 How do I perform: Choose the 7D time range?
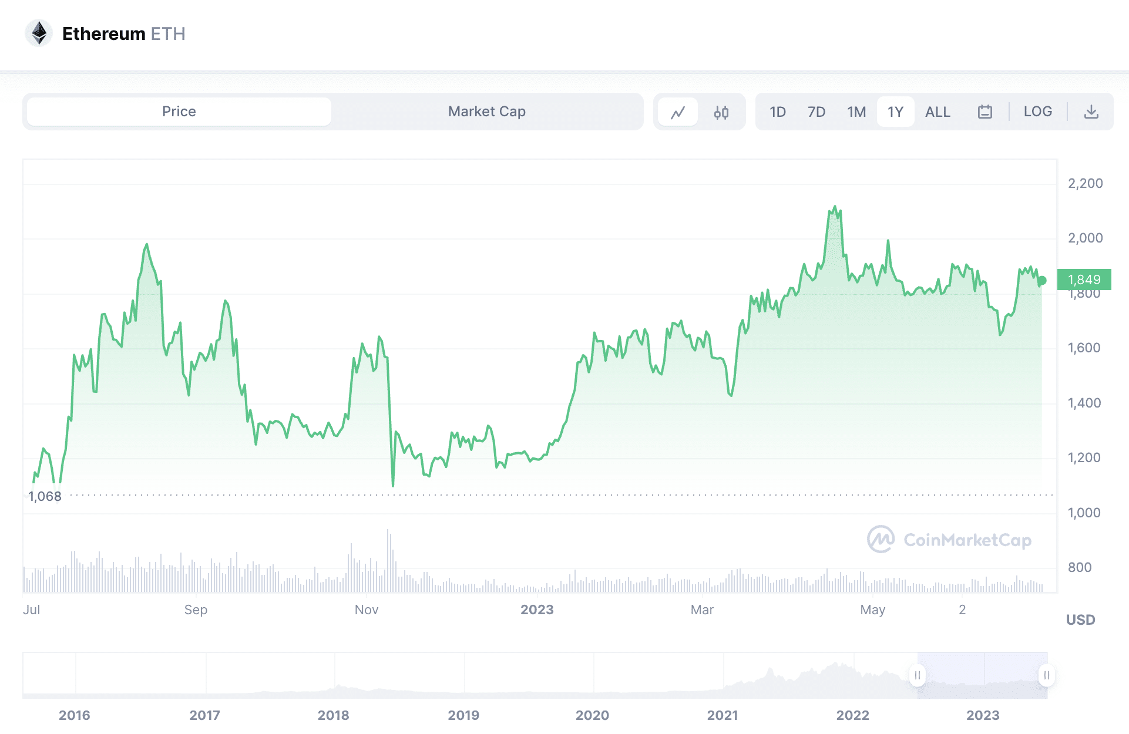(816, 112)
